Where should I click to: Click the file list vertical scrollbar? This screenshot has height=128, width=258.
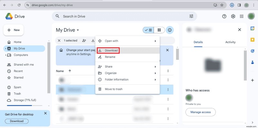[177, 54]
